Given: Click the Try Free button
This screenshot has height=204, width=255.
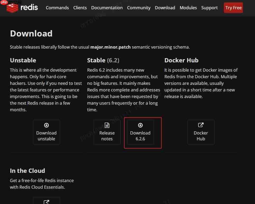Looking at the screenshot, I should 233,8.
